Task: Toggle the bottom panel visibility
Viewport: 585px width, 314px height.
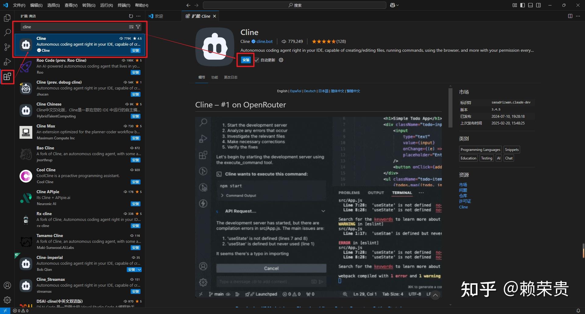Action: click(x=530, y=5)
